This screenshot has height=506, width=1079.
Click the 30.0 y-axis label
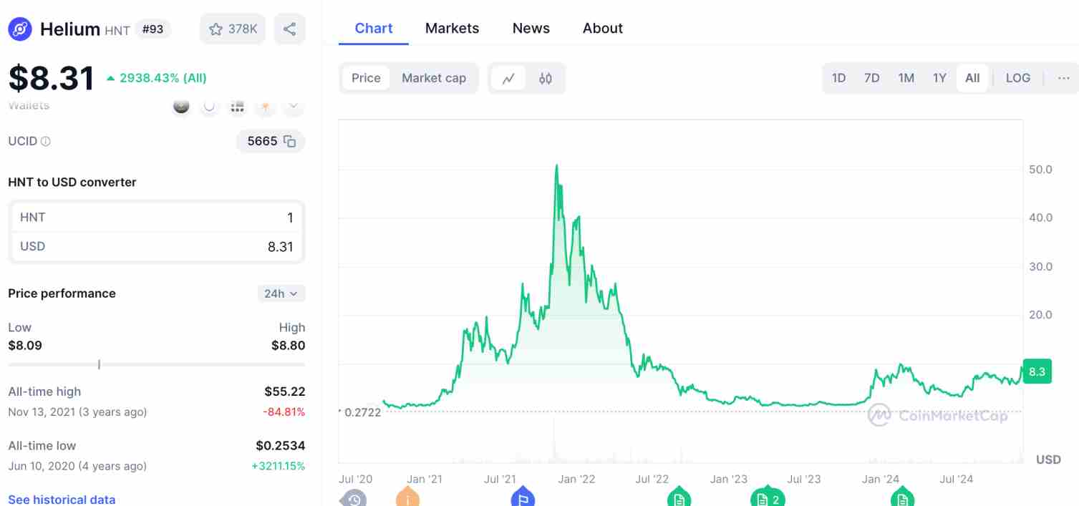point(1040,266)
